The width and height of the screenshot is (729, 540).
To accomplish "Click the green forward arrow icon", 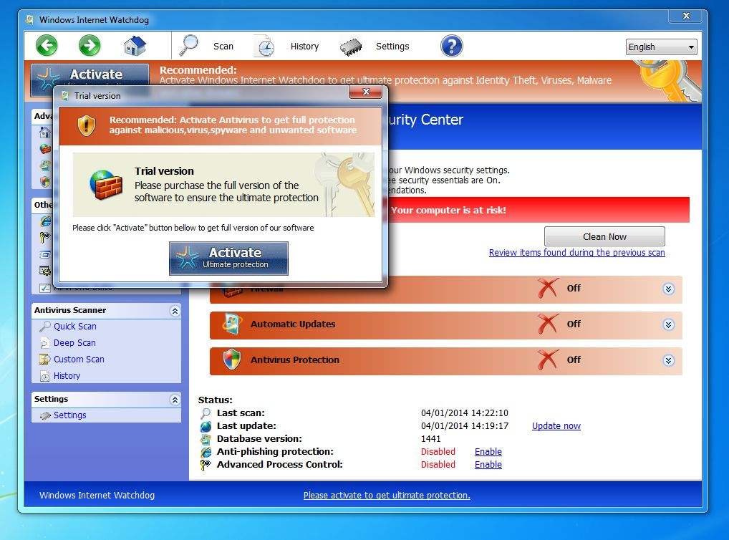I will pos(90,46).
